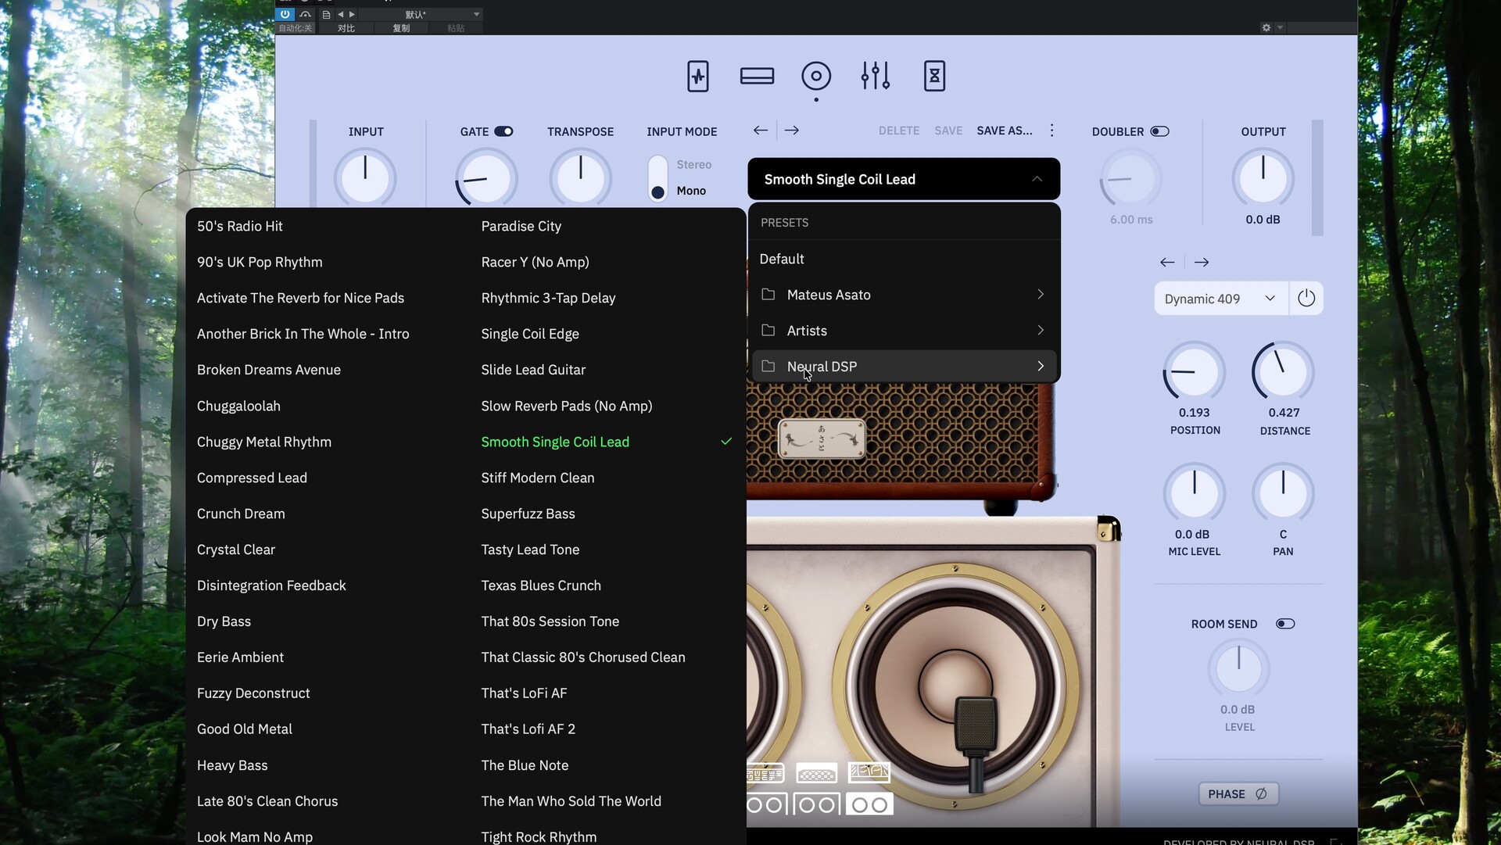Image resolution: width=1501 pixels, height=845 pixels.
Task: Choose the Crystal Clear preset
Action: [x=236, y=550]
